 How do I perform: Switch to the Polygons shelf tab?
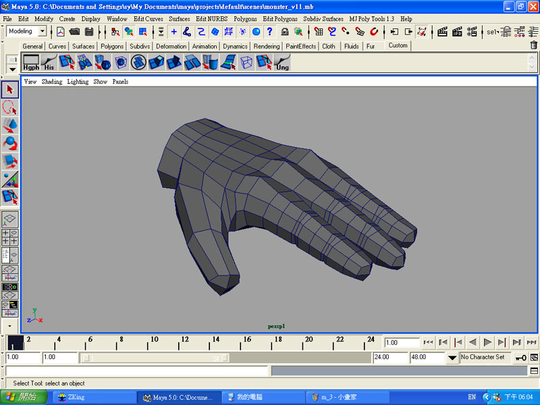[112, 46]
